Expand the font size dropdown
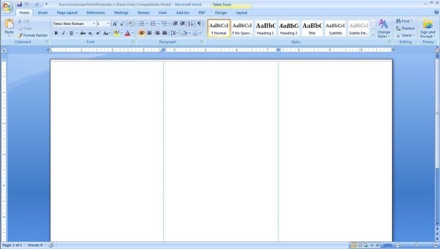The height and width of the screenshot is (249, 440). [x=108, y=24]
